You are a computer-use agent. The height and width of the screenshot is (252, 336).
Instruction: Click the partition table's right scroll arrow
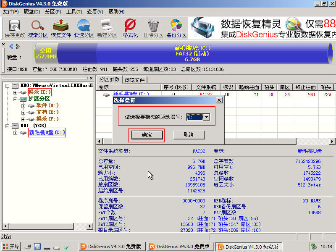[x=332, y=141]
